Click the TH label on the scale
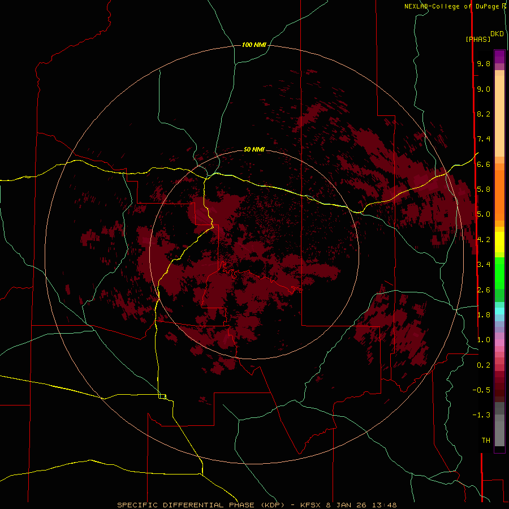The height and width of the screenshot is (509, 509). point(486,441)
